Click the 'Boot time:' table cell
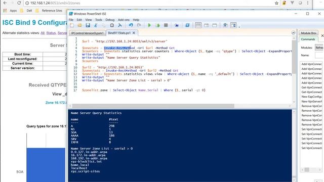Image resolution: width=324 pixels, height=182 pixels. point(22,54)
